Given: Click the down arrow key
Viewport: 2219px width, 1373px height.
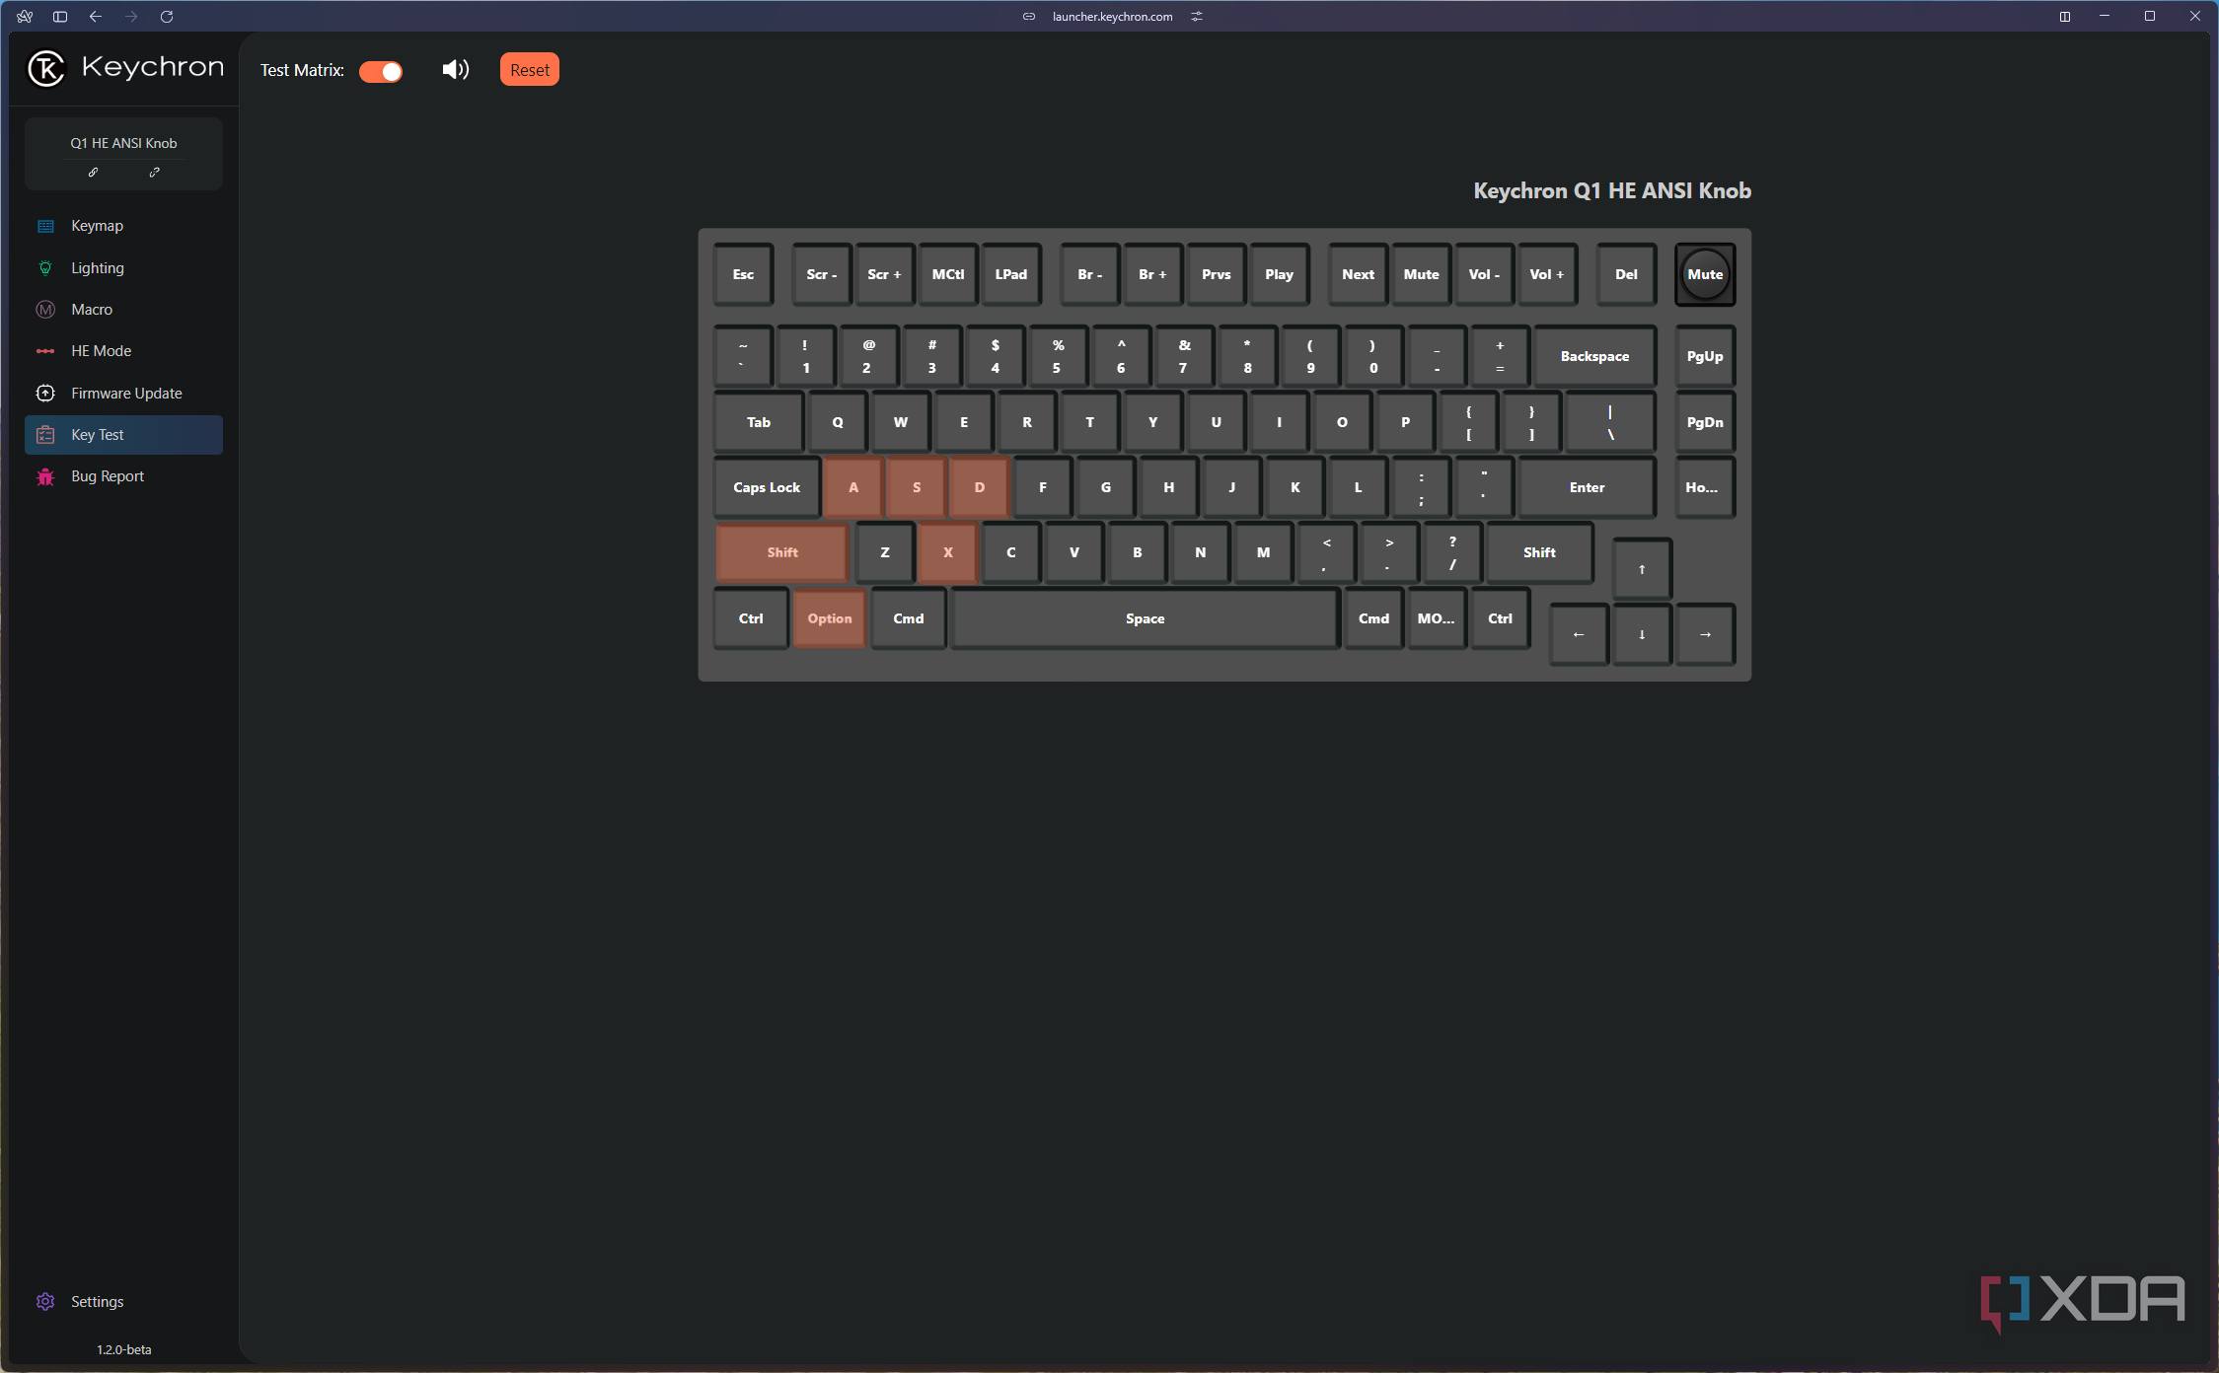Looking at the screenshot, I should 1642,634.
